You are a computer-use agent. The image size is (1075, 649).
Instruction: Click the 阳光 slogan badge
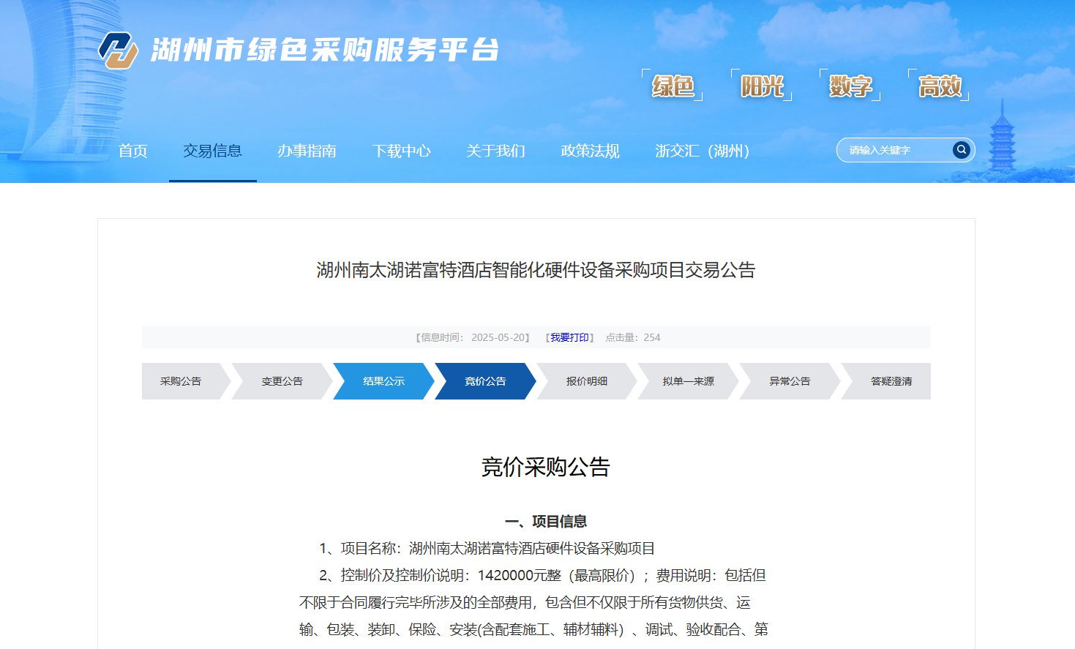pyautogui.click(x=762, y=86)
